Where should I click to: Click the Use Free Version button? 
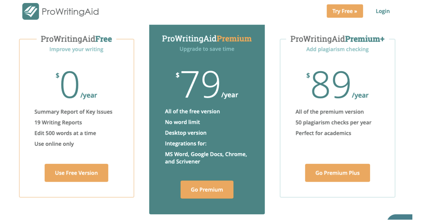click(76, 173)
